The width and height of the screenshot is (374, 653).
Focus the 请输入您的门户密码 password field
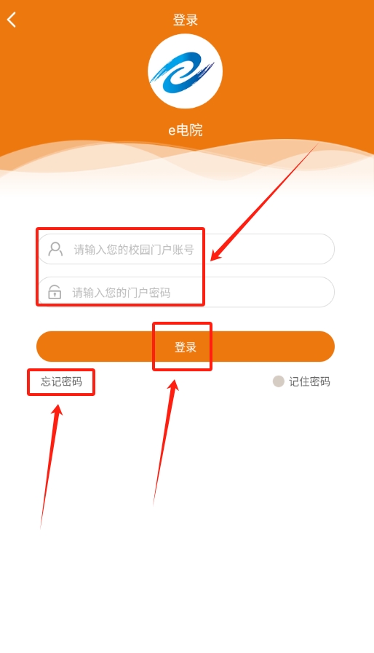pyautogui.click(x=186, y=292)
